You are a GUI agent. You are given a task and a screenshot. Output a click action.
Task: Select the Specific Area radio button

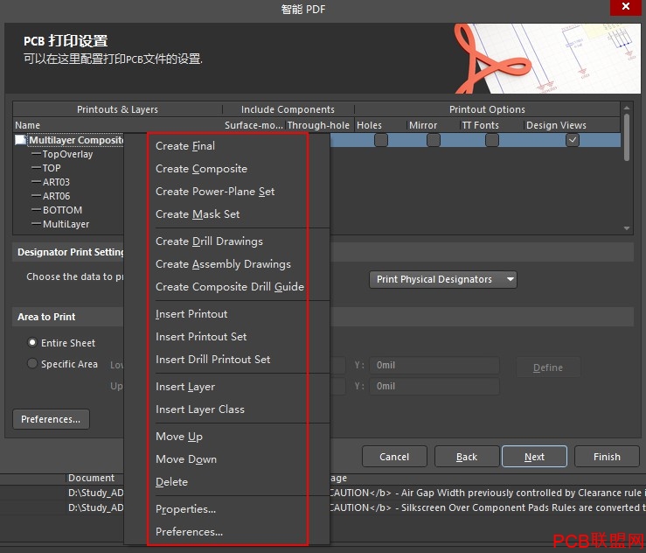32,363
